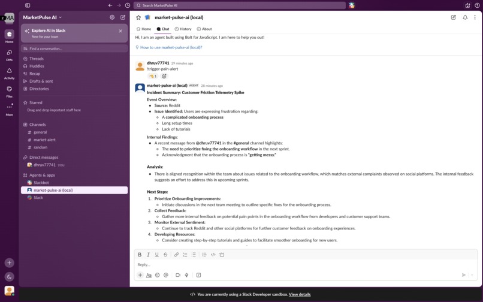Insert a link in the composer
Viewport: 483px width, 302px height.
(x=176, y=255)
